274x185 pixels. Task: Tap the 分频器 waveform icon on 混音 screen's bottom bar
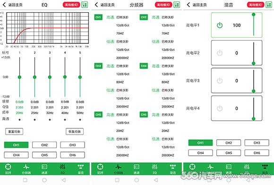[211, 167]
